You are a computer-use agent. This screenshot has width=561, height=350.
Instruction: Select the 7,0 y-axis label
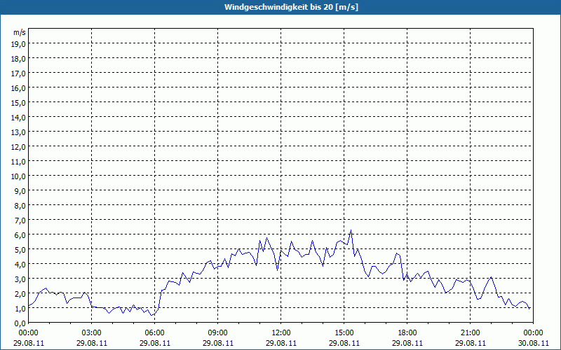pos(20,220)
